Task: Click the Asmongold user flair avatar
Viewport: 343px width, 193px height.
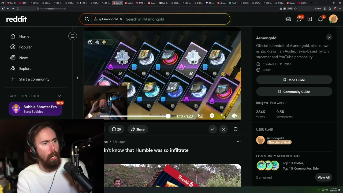Action: click(260, 140)
